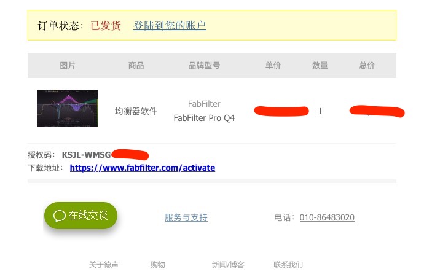Click the 登陆到您的账户 login link

(x=170, y=26)
